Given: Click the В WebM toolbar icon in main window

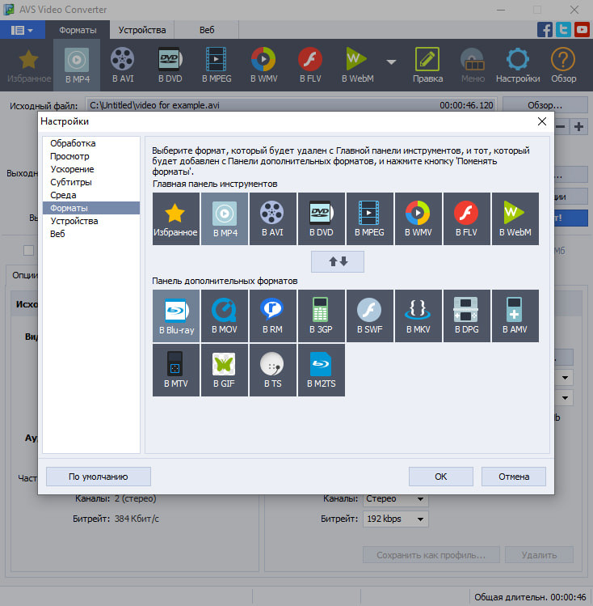Looking at the screenshot, I should point(357,65).
